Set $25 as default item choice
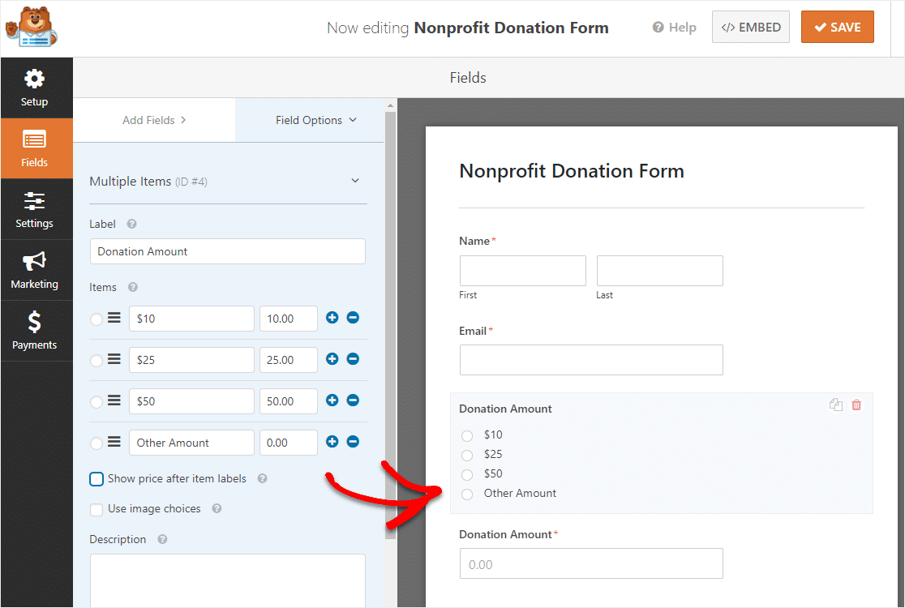 tap(97, 361)
